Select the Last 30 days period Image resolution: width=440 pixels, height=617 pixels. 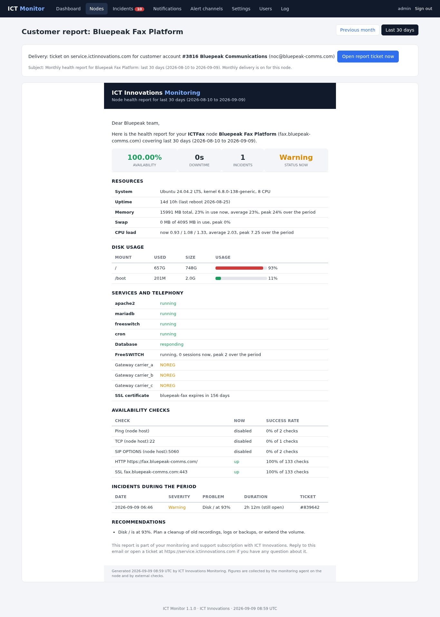click(400, 30)
